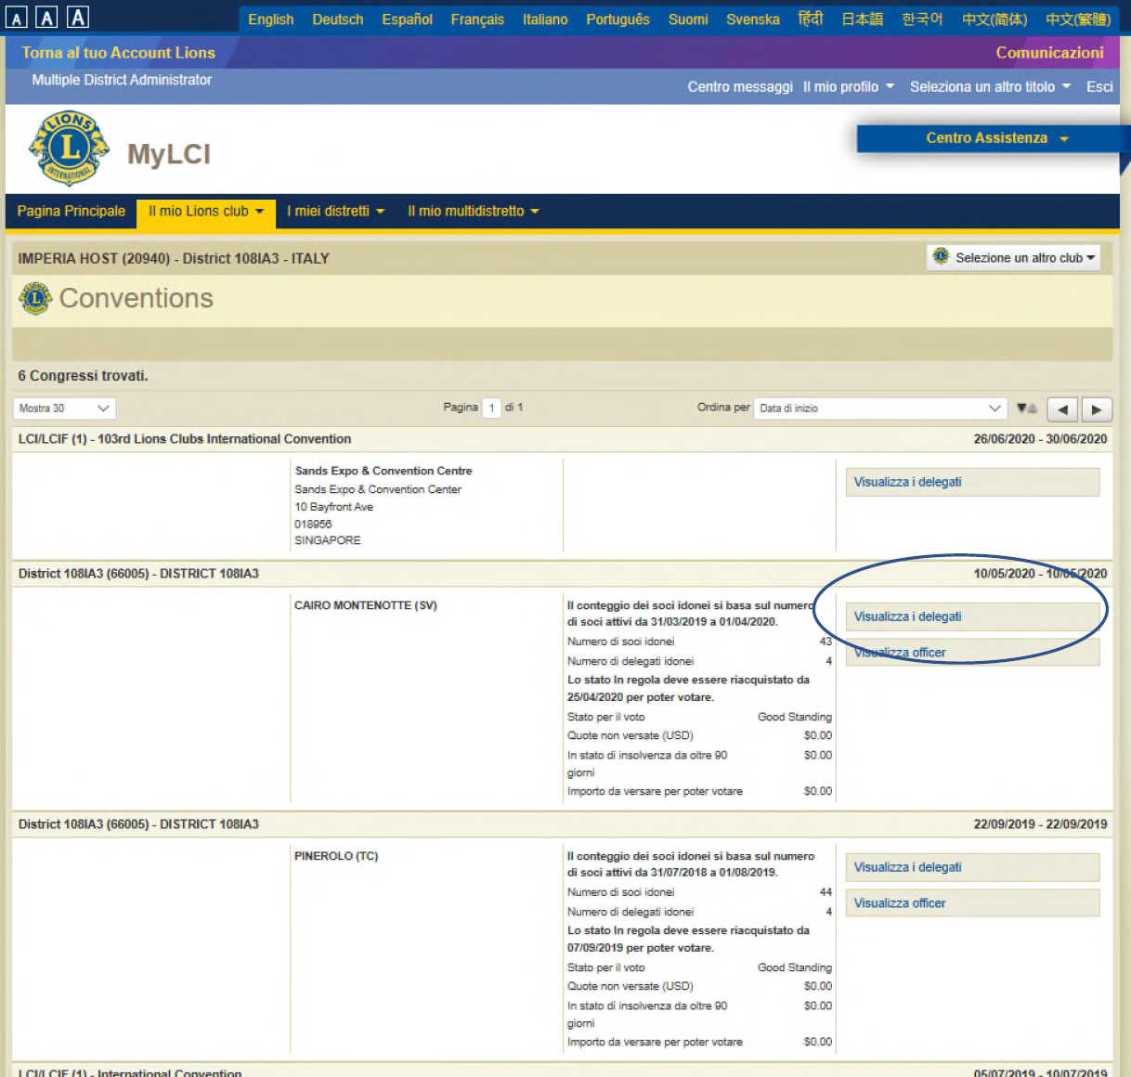Click Esci to log out
This screenshot has height=1077, width=1131.
click(x=1099, y=86)
